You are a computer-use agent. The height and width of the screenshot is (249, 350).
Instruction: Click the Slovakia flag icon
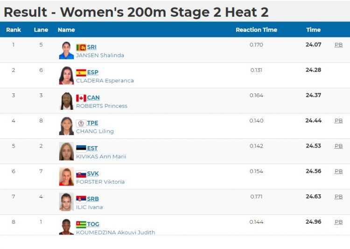(x=81, y=174)
